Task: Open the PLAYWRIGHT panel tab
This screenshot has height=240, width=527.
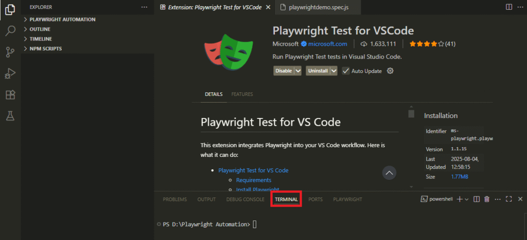Action: (347, 199)
